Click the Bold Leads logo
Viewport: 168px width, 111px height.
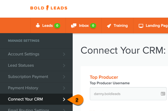coord(49,8)
